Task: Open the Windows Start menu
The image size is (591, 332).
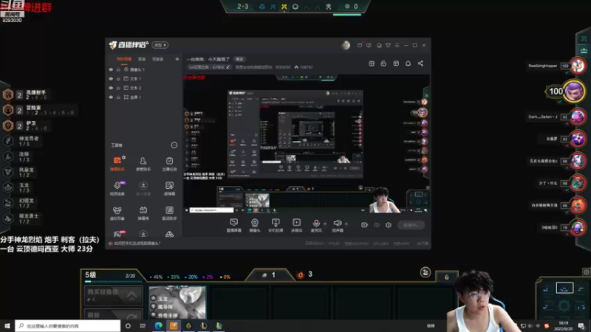Action: (x=7, y=325)
